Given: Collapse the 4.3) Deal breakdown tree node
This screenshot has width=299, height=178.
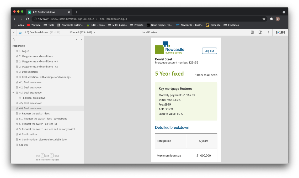Looking at the screenshot, I should click(13, 93).
